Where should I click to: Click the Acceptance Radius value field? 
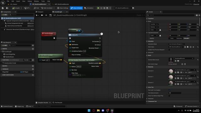[x=84, y=51]
